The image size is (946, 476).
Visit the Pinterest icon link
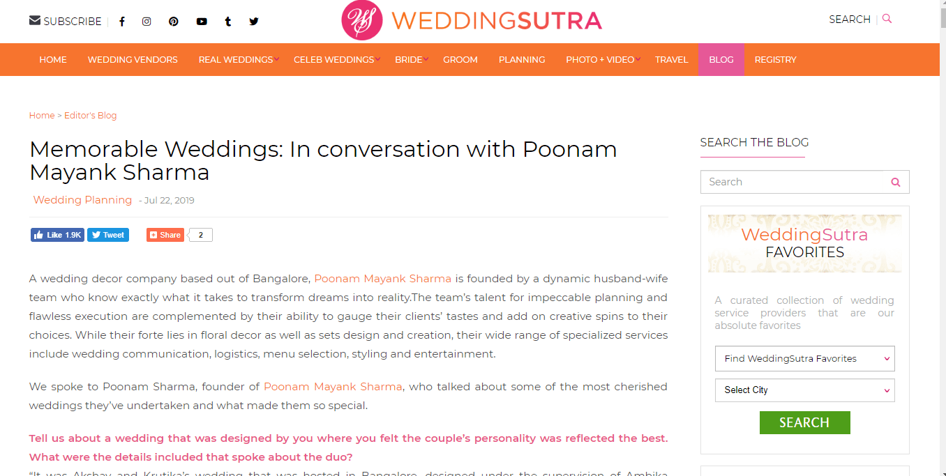[x=174, y=22]
